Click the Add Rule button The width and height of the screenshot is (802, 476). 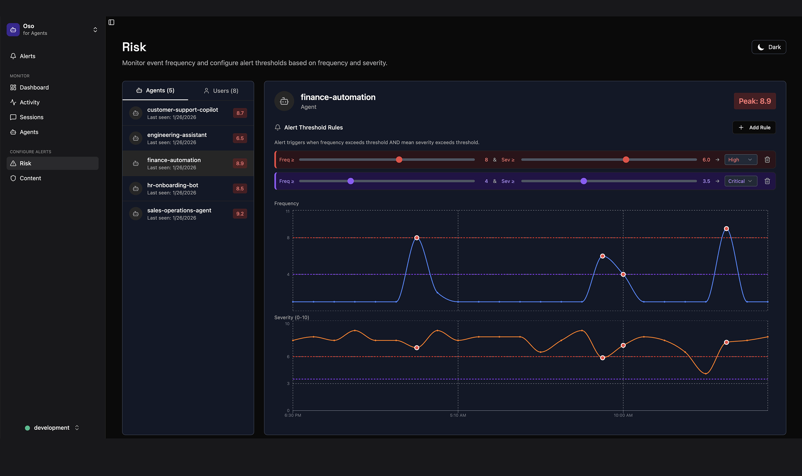(753, 127)
